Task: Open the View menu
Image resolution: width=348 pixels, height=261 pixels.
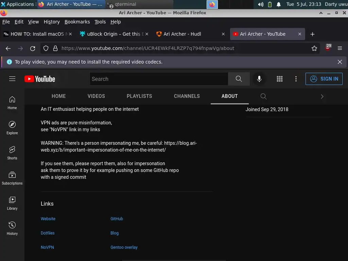Action: (x=33, y=22)
